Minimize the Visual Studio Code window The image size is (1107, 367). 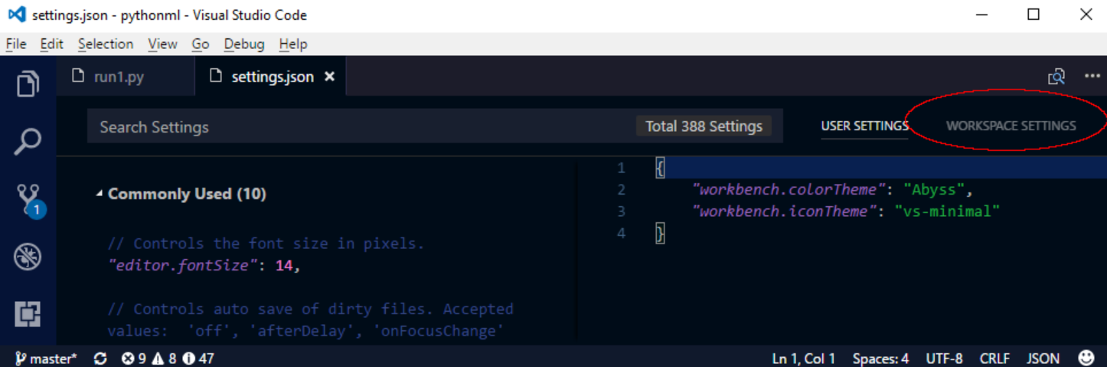[x=982, y=15]
